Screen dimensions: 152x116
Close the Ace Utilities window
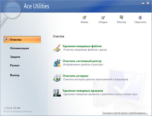click(148, 3)
